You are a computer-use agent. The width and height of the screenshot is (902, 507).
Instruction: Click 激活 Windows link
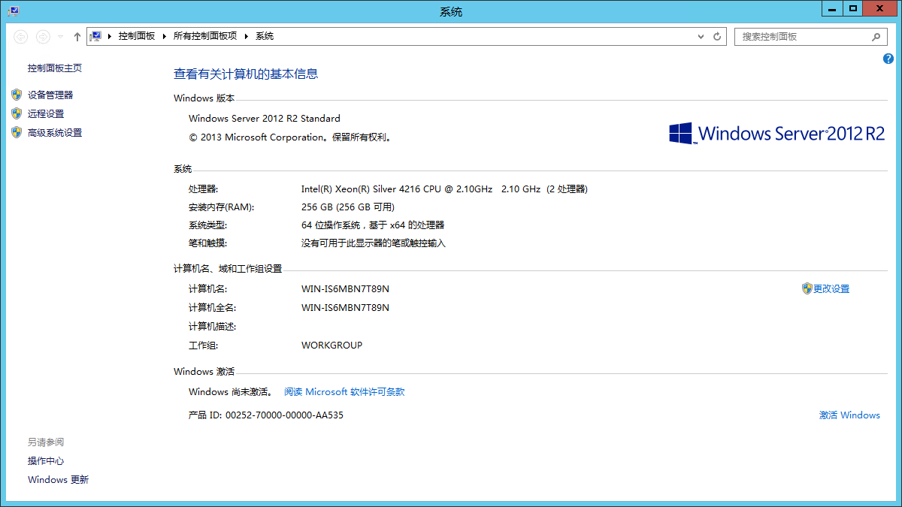click(849, 415)
